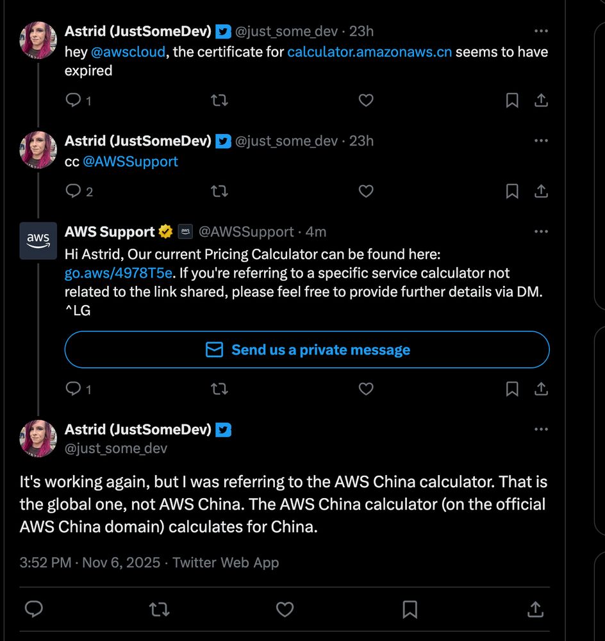Click the gold verified checkmark next to AWS Support
Screen dimensions: 605x641
click(x=165, y=231)
